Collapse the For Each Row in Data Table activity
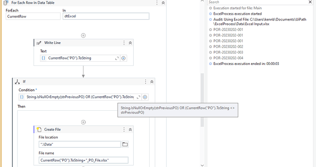This screenshot has height=167, width=316. (x=163, y=3)
